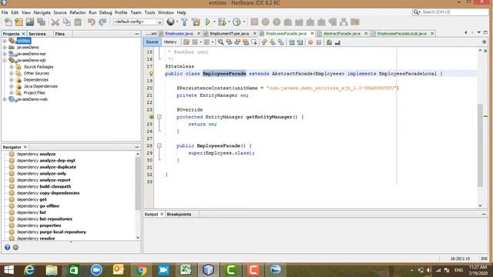Switch to the Files tab
The height and width of the screenshot is (277, 493).
pyautogui.click(x=60, y=34)
